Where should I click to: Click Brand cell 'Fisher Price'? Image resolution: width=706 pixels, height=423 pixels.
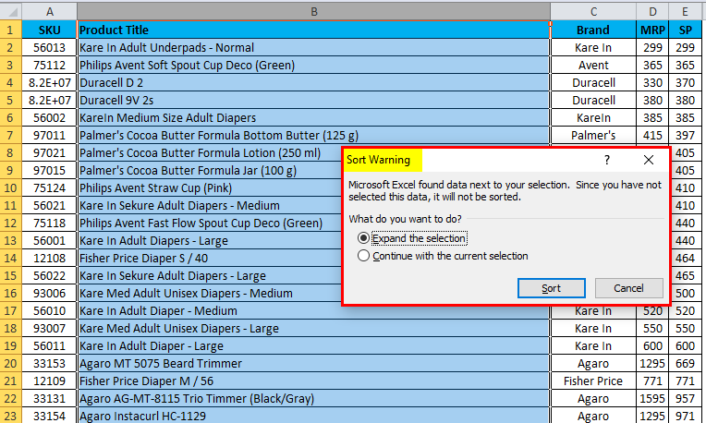(593, 381)
